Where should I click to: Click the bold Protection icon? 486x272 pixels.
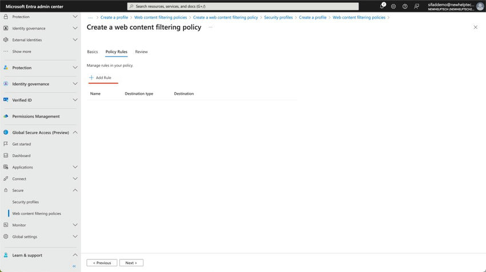tap(6, 67)
